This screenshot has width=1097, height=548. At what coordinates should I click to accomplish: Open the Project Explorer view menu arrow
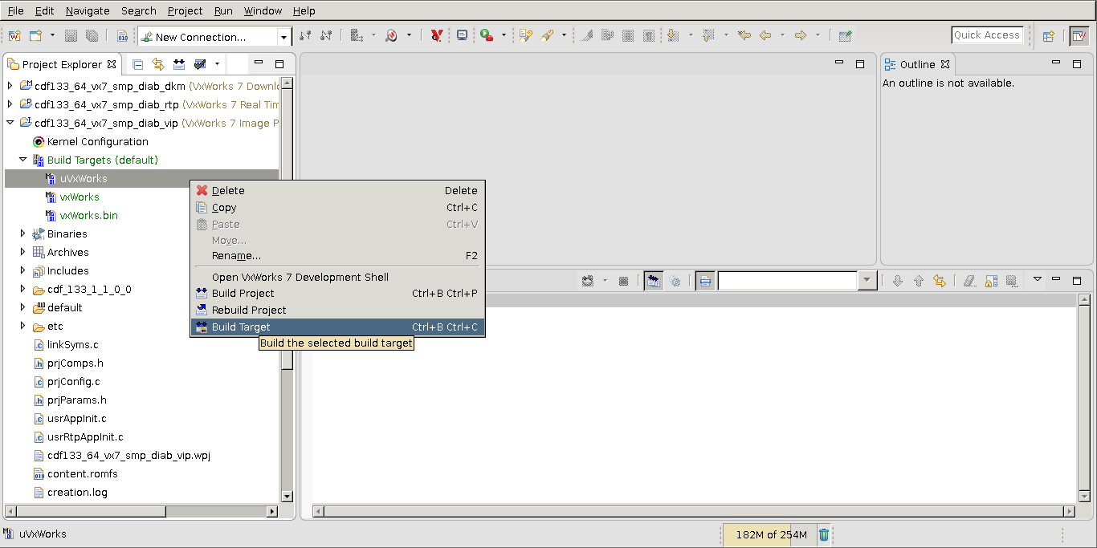[217, 64]
